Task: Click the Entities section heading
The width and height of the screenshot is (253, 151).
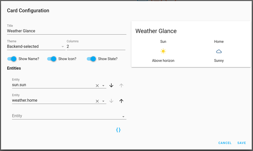Action: pyautogui.click(x=14, y=68)
